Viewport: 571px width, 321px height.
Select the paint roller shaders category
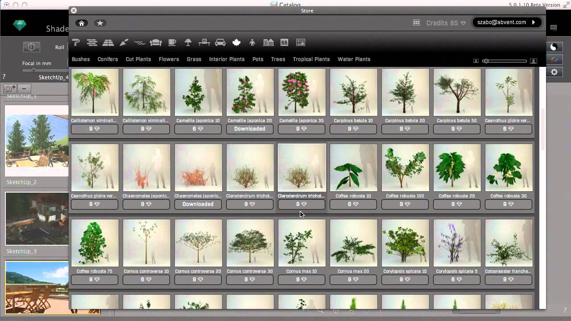(x=76, y=42)
